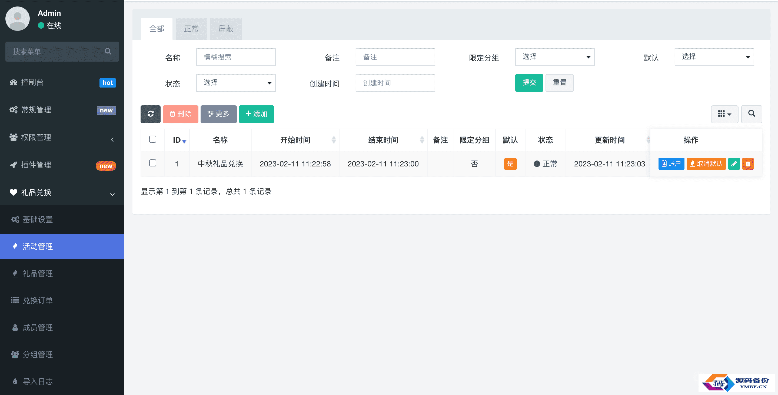The width and height of the screenshot is (778, 395).
Task: Sort by ID column arrow
Action: pos(184,141)
